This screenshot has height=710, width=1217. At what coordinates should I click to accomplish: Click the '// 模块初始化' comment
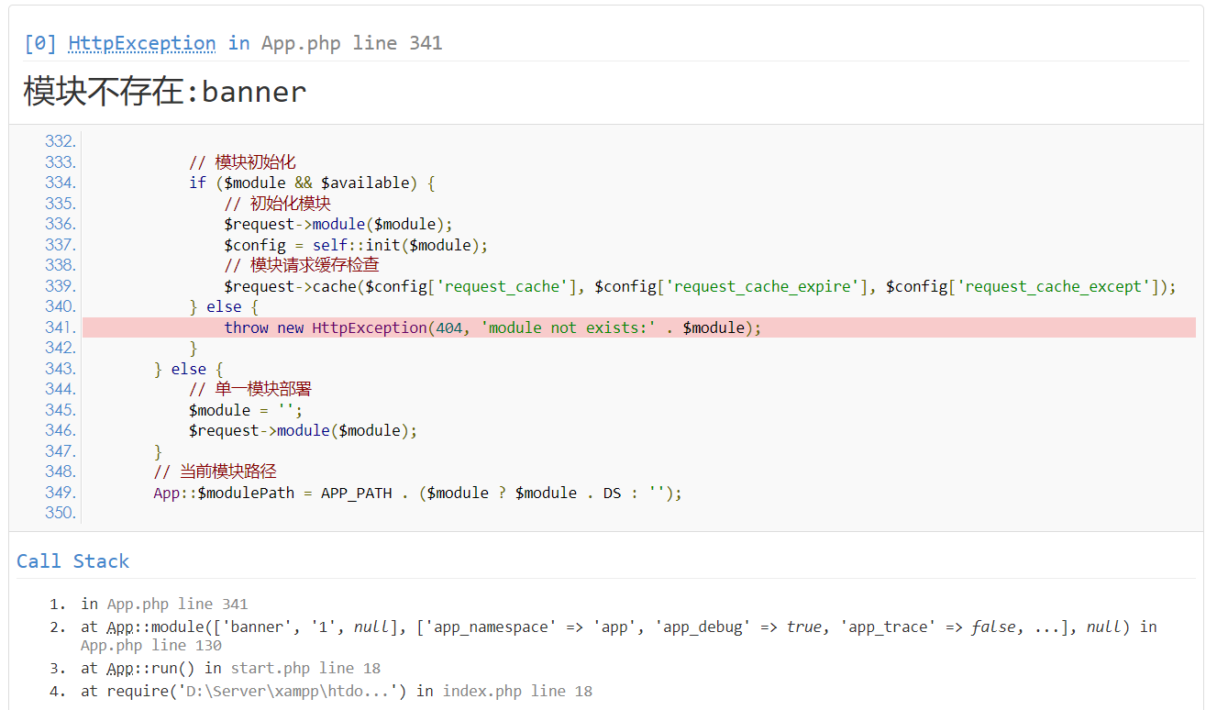[x=242, y=162]
